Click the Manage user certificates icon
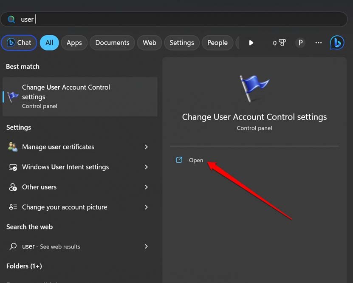The image size is (353, 283). [x=13, y=147]
